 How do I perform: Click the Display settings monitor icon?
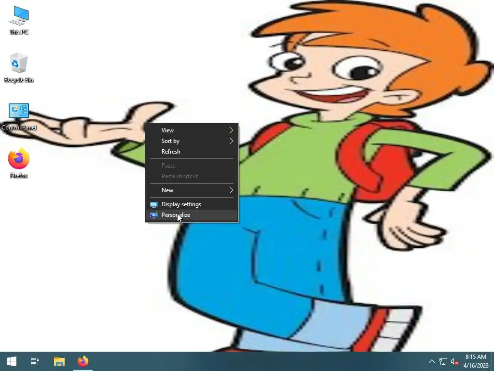[x=154, y=205]
